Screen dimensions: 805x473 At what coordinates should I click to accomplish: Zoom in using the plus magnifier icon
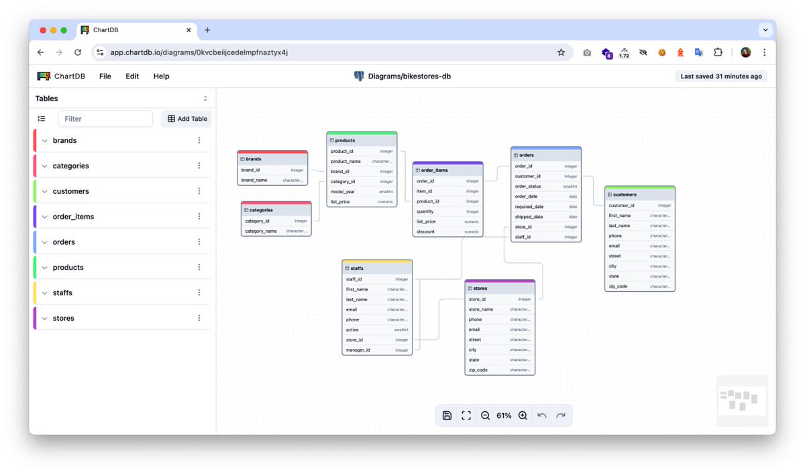click(523, 416)
